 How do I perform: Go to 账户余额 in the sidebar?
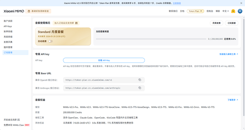[x=8, y=21]
